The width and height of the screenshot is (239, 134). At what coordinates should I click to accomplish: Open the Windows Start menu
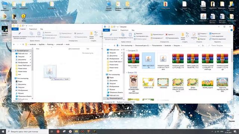click(x=3, y=131)
